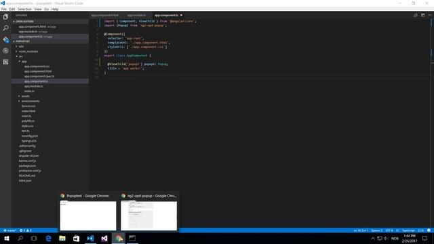
Task: Open the Explorer view in the activity bar
Action: (5, 17)
